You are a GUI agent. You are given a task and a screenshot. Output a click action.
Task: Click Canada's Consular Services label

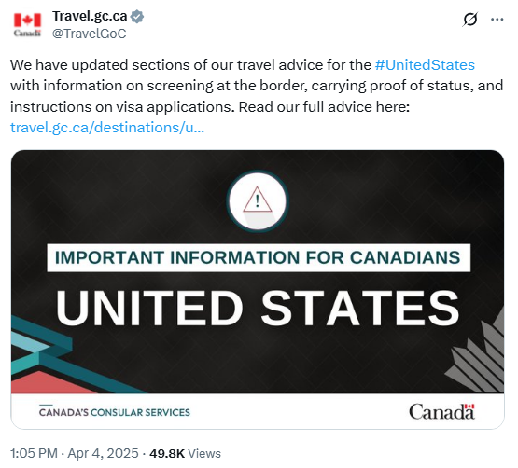[114, 412]
